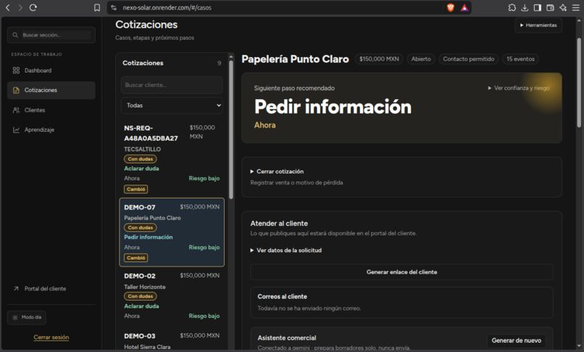
Task: Click the browser forward arrow
Action: pos(20,7)
